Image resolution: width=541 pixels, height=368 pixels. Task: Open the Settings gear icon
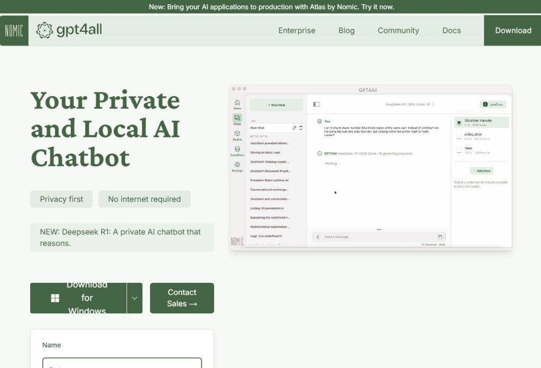pyautogui.click(x=237, y=165)
